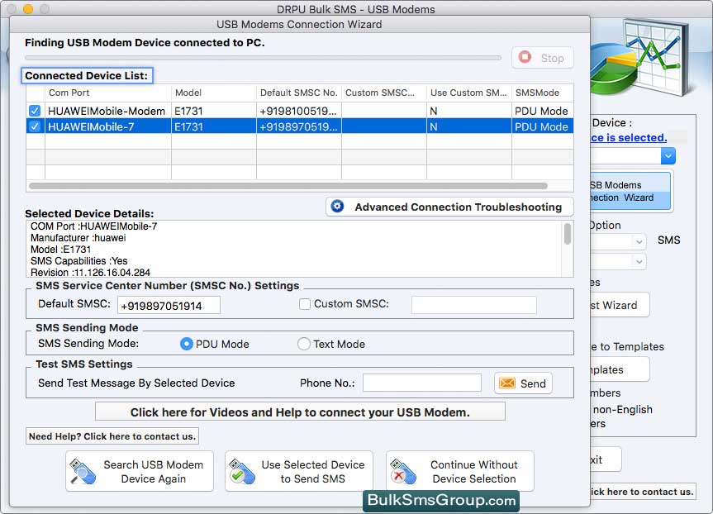Screen dimensions: 713x514
Task: Click the yellow minimize window button
Action: (28, 8)
